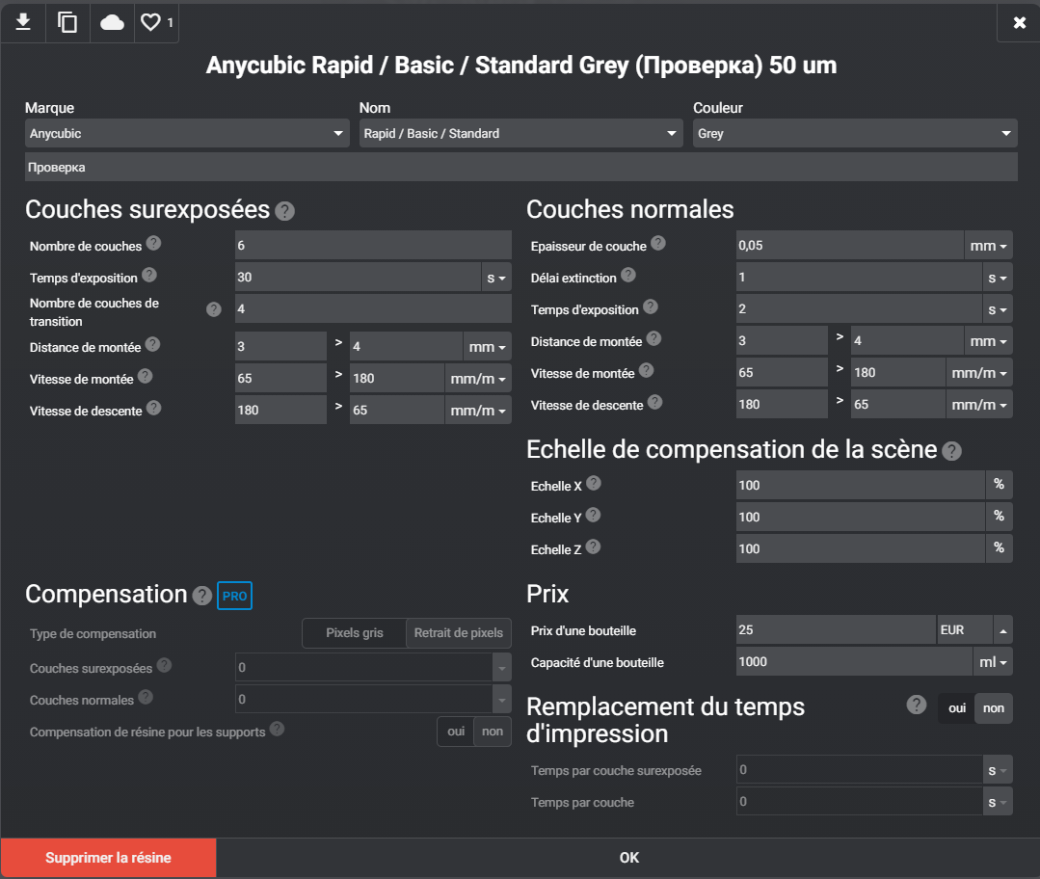Open mm/m unit dropdown for normal Vitesse de montée
This screenshot has width=1040, height=879.
[x=979, y=373]
